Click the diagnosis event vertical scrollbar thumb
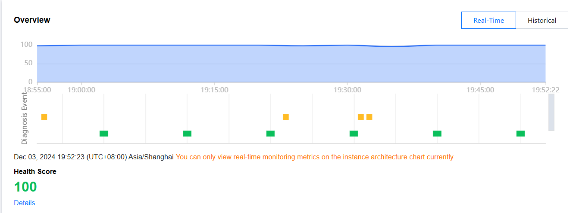This screenshot has width=576, height=213. (x=551, y=113)
